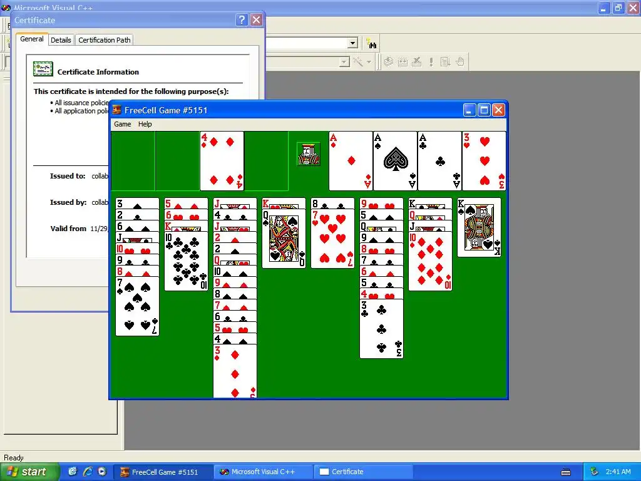The width and height of the screenshot is (641, 481).
Task: Select the 7 of spades card
Action: click(137, 306)
